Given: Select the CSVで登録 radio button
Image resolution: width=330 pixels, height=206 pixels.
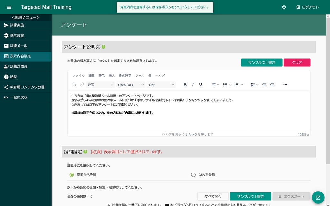Looking at the screenshot, I should 193,175.
